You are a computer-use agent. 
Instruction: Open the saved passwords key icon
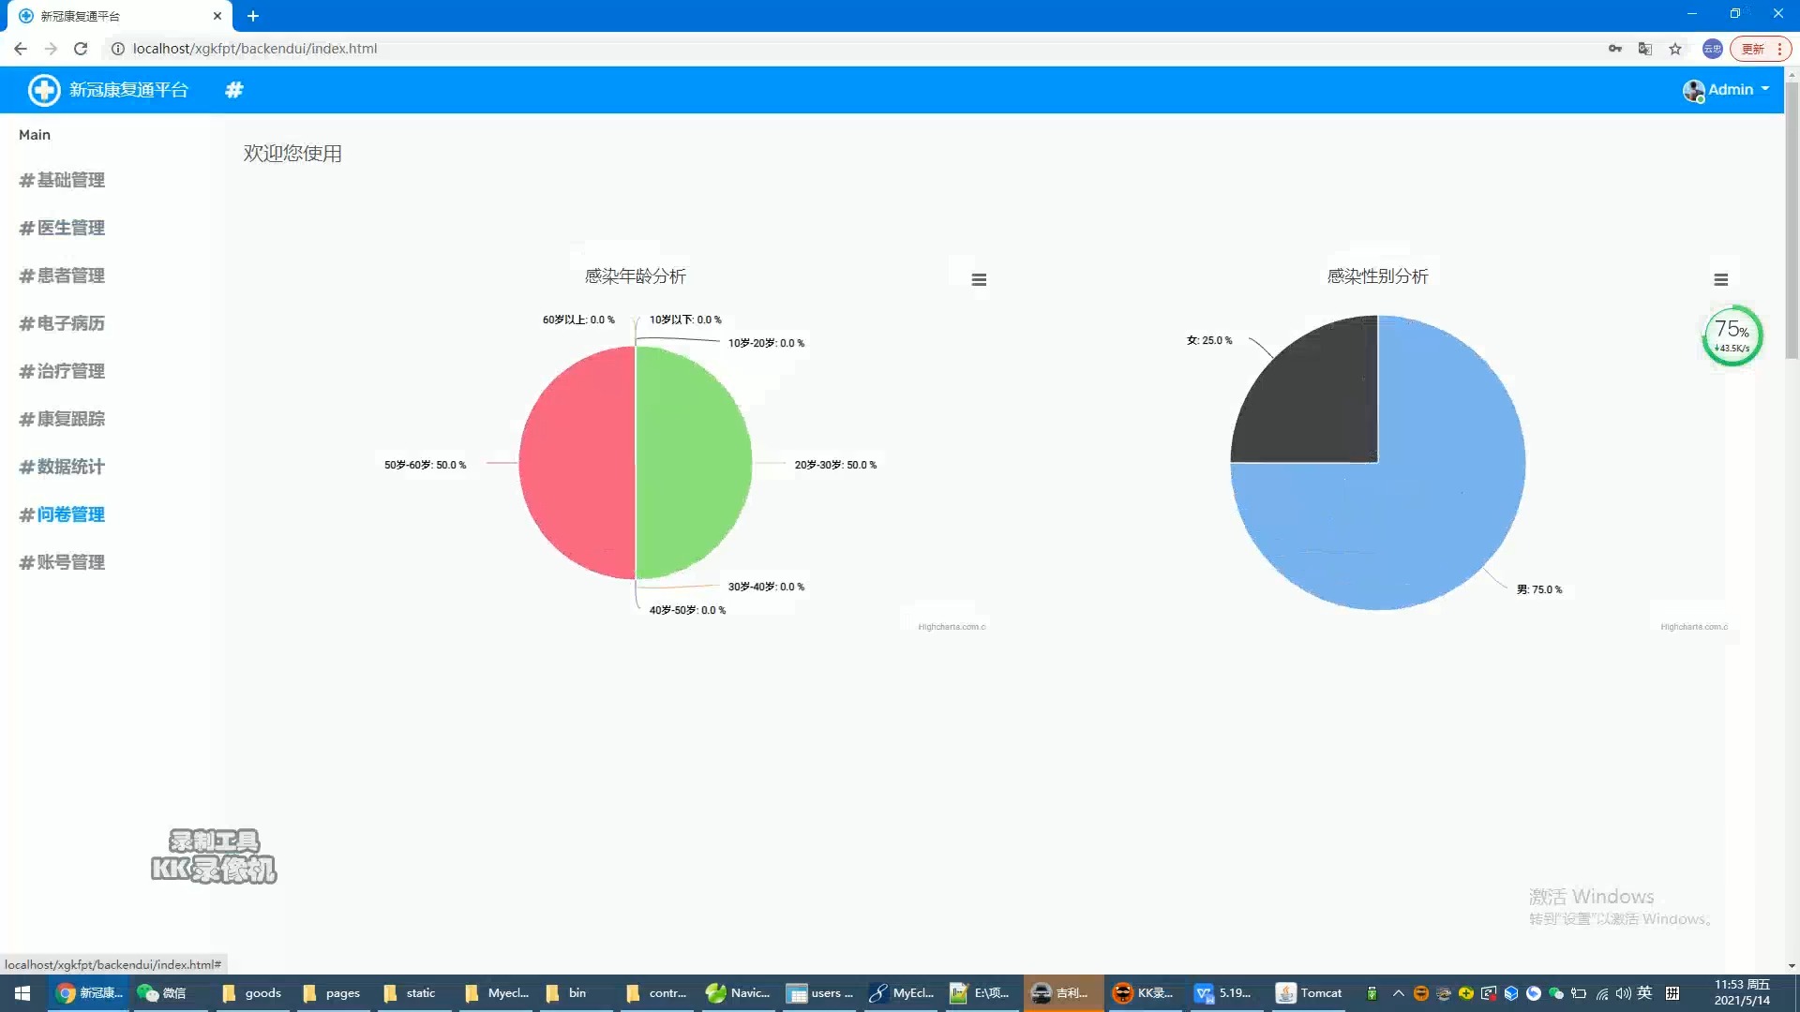(1615, 49)
